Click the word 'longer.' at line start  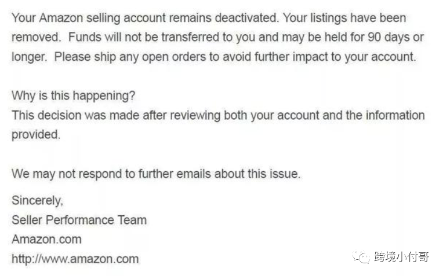coord(30,57)
